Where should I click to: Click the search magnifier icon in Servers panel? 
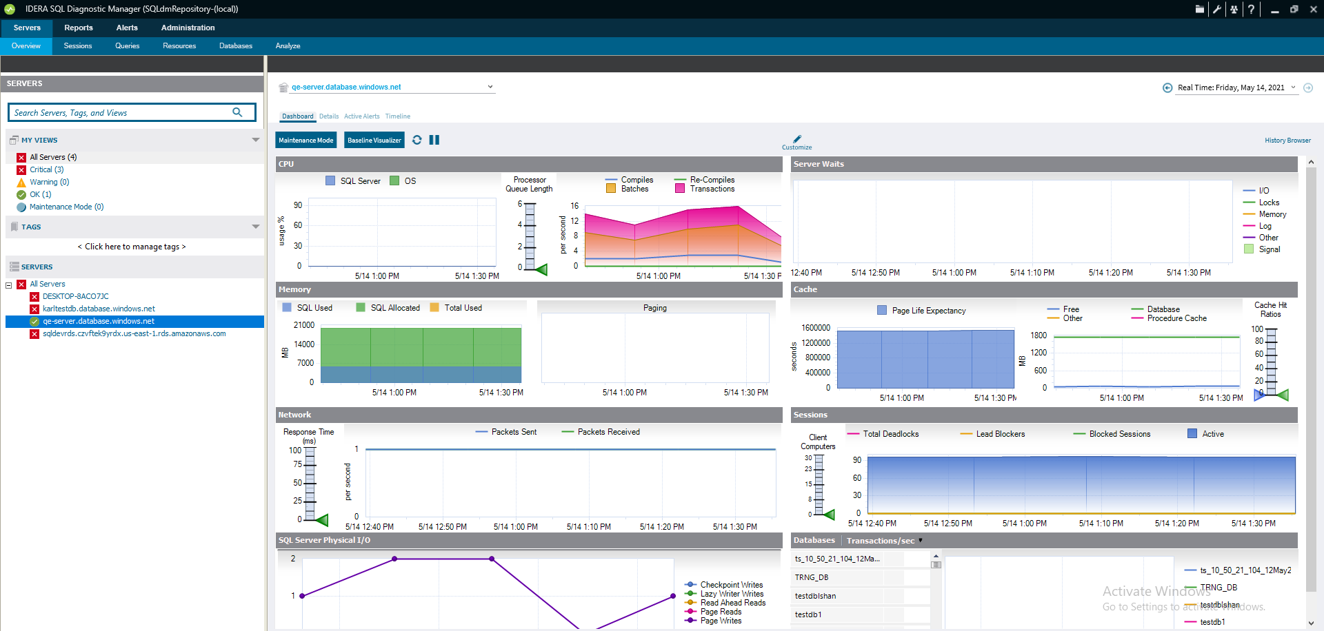[x=237, y=112]
